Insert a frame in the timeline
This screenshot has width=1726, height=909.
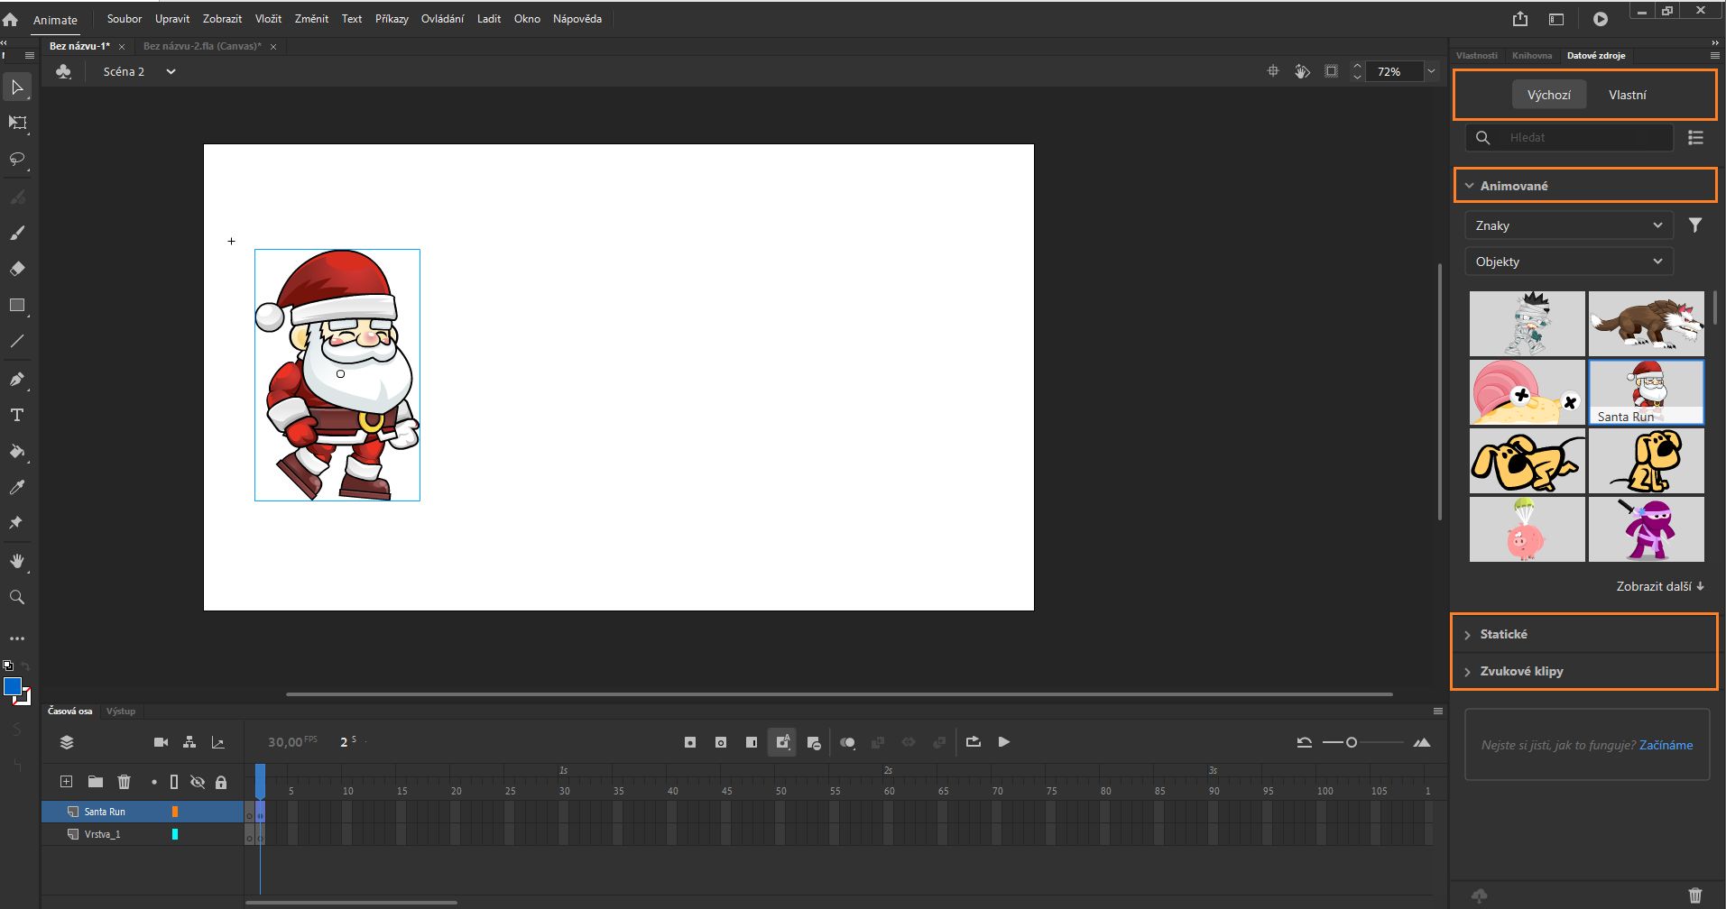[x=752, y=742]
